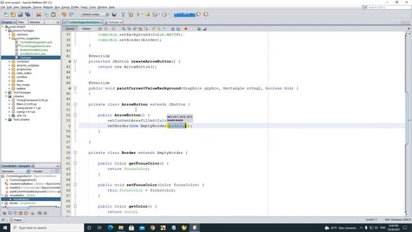Expand the Test Packages node

click(6, 93)
